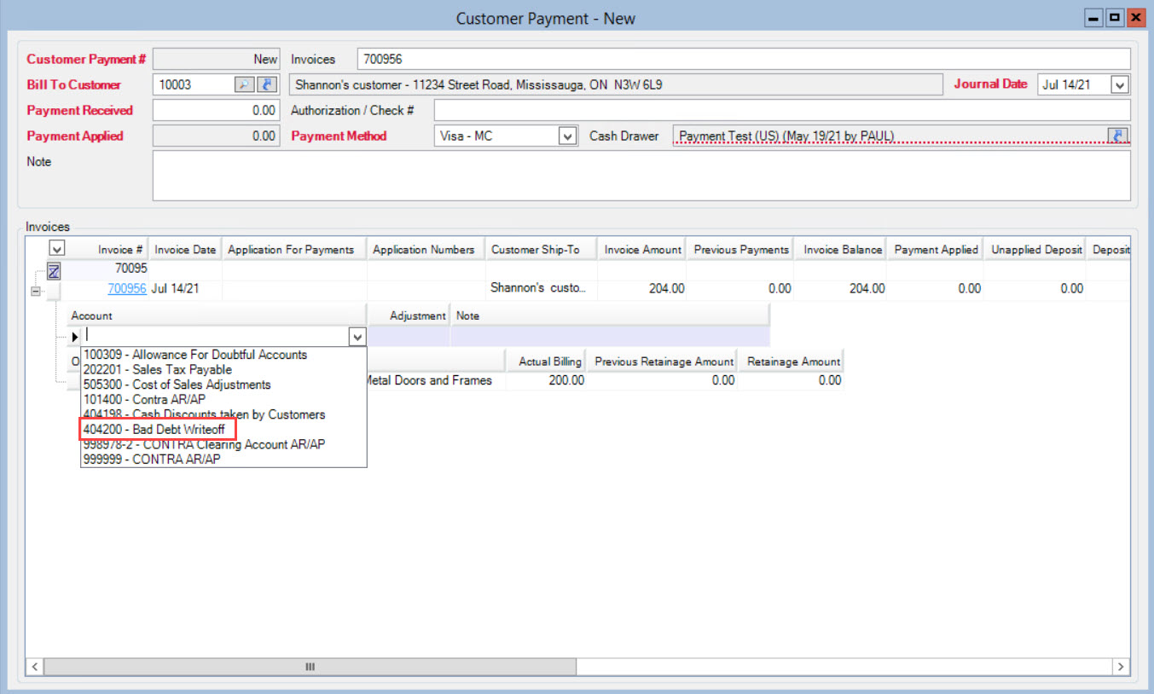Open the customer search magnifier icon
1154x694 pixels.
click(244, 84)
